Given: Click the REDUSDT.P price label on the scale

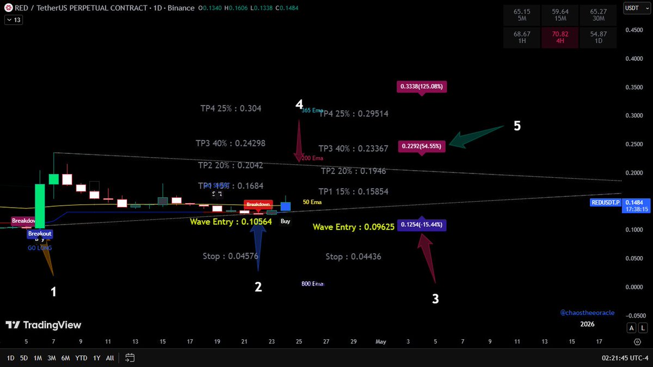Looking at the screenshot, I should coord(606,203).
